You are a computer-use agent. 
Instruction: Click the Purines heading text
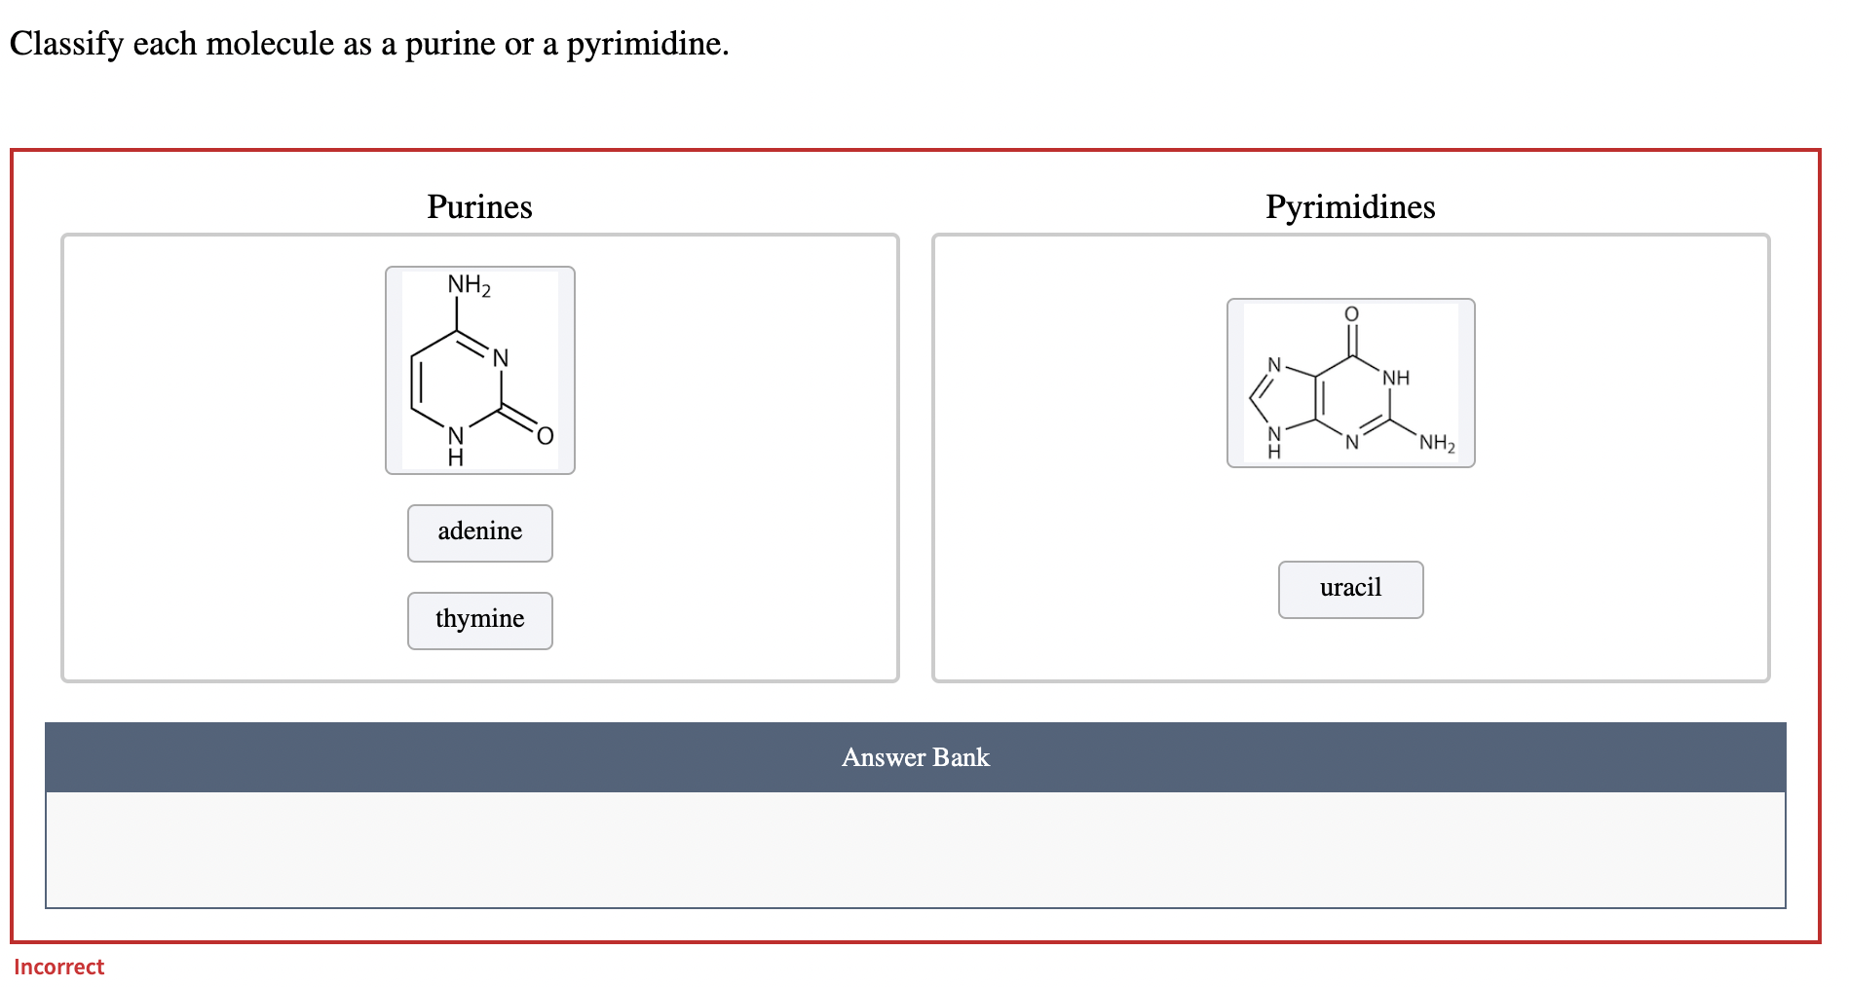pyautogui.click(x=479, y=206)
